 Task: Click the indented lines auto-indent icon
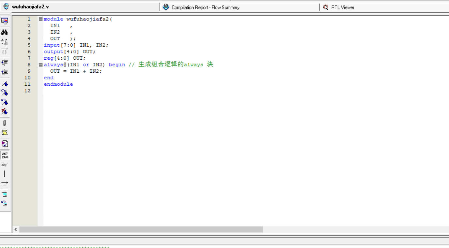pos(5,194)
